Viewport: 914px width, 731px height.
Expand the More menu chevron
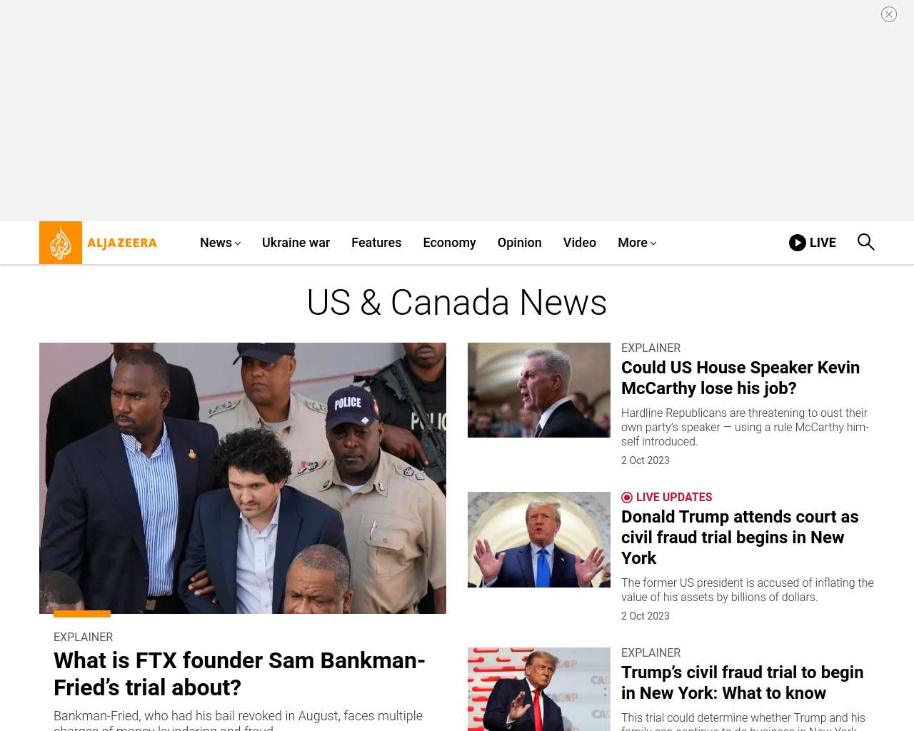[653, 243]
